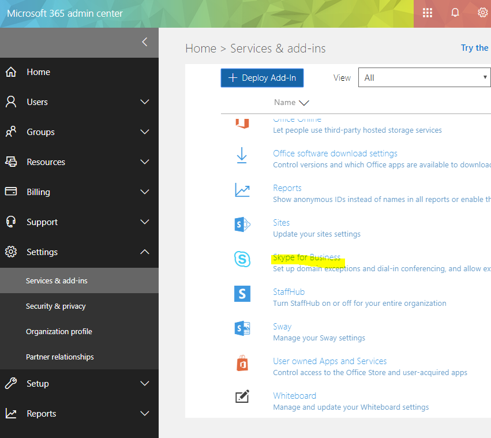491x438 pixels.
Task: Click "Update your sites settings" description
Action: point(317,234)
